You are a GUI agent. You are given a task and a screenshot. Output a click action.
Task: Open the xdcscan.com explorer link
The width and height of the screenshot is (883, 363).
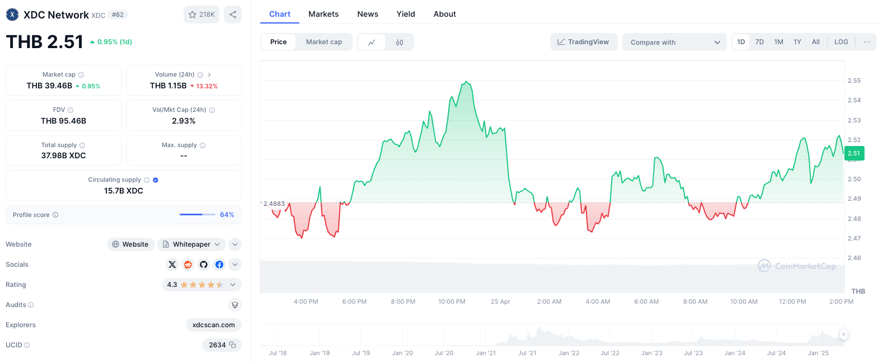click(214, 325)
